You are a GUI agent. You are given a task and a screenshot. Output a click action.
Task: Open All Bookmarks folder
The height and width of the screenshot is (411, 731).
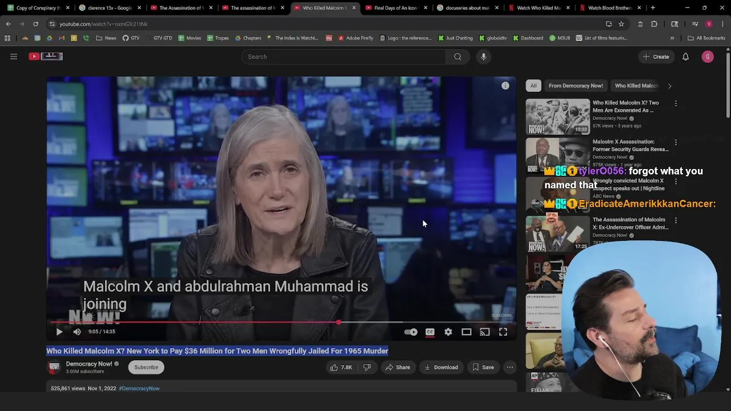(x=706, y=38)
